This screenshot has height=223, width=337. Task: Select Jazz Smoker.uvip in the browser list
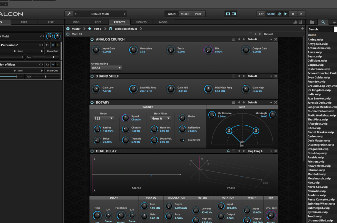319,98
